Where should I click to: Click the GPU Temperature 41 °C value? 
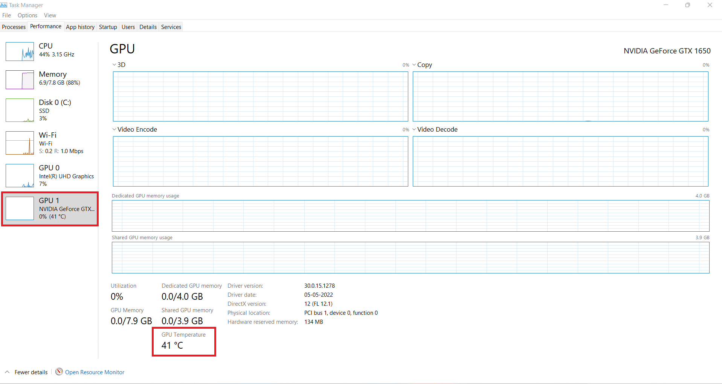click(x=172, y=345)
